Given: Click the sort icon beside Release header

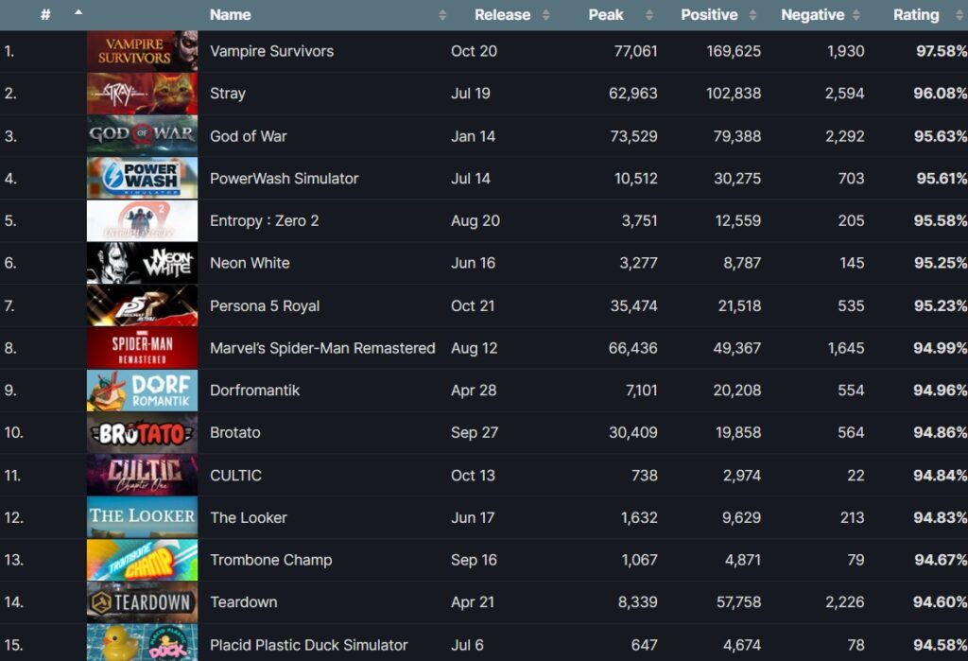Looking at the screenshot, I should click(546, 14).
